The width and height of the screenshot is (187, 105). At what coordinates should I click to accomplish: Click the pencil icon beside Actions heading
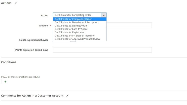click(16, 3)
